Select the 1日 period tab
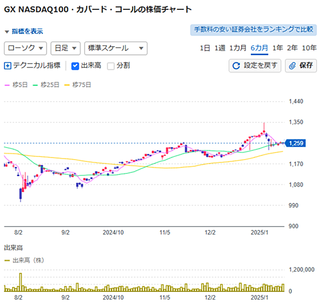321x304 pixels. tap(205, 48)
